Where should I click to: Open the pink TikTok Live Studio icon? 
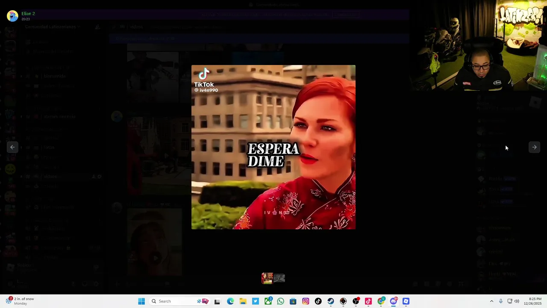tap(368, 301)
